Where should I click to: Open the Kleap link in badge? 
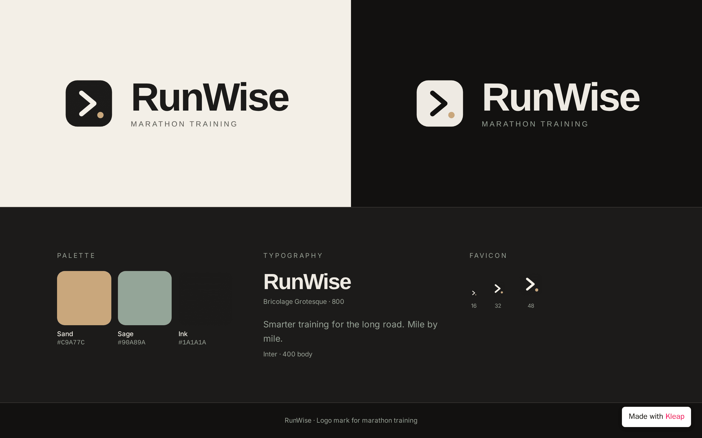coord(675,416)
